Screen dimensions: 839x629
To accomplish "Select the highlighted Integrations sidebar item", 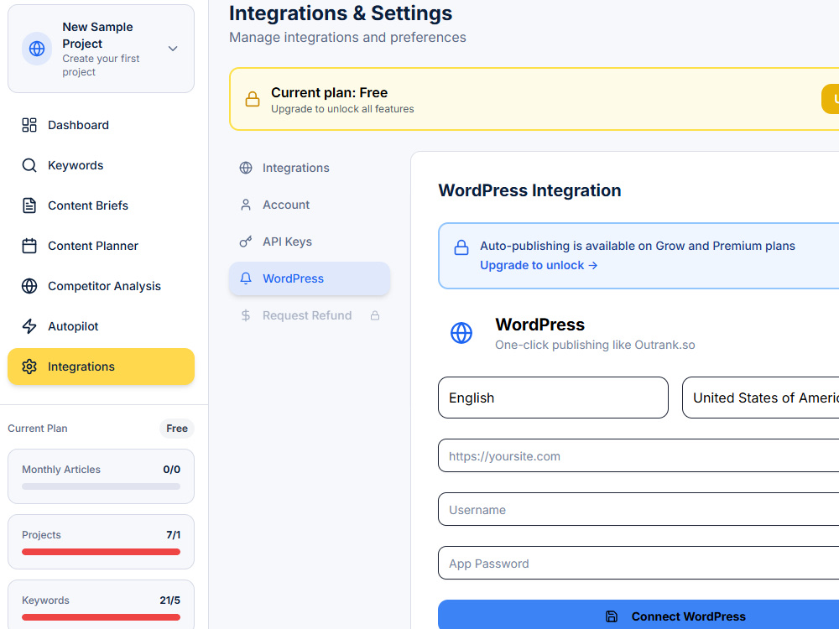I will tap(102, 366).
